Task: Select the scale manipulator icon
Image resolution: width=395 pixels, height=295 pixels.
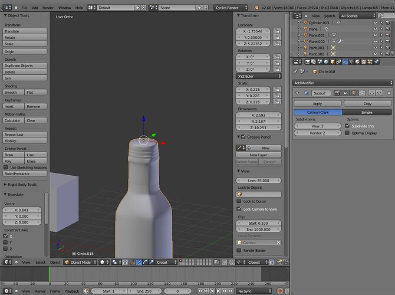Action: pos(152,262)
